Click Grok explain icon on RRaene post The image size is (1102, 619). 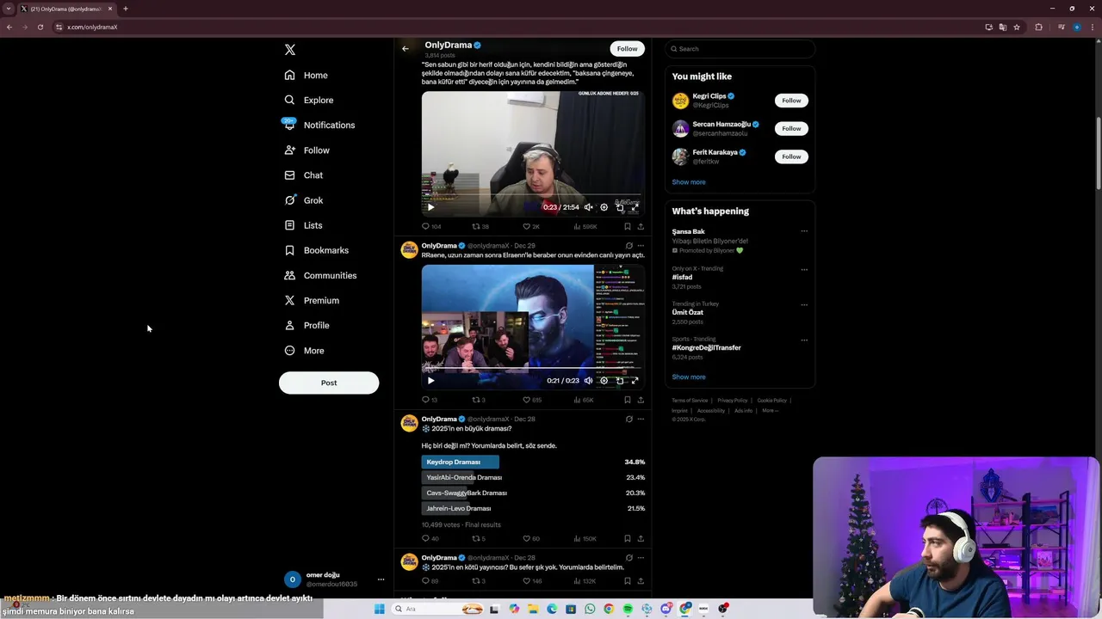628,246
